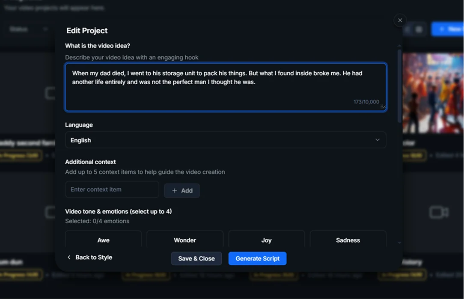Toggle the Awe emotion option
Screen dimensions: 464x299
pyautogui.click(x=103, y=240)
